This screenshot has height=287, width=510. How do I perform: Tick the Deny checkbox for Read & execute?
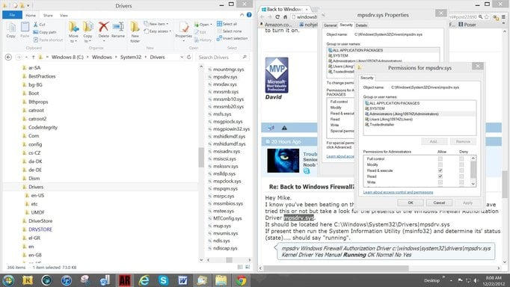point(461,170)
